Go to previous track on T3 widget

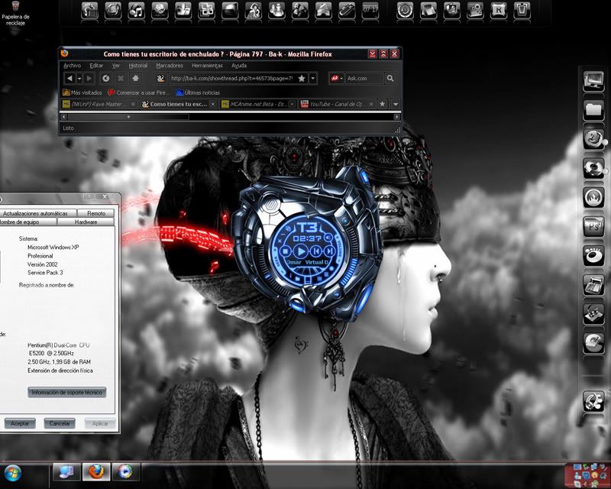coord(316,251)
